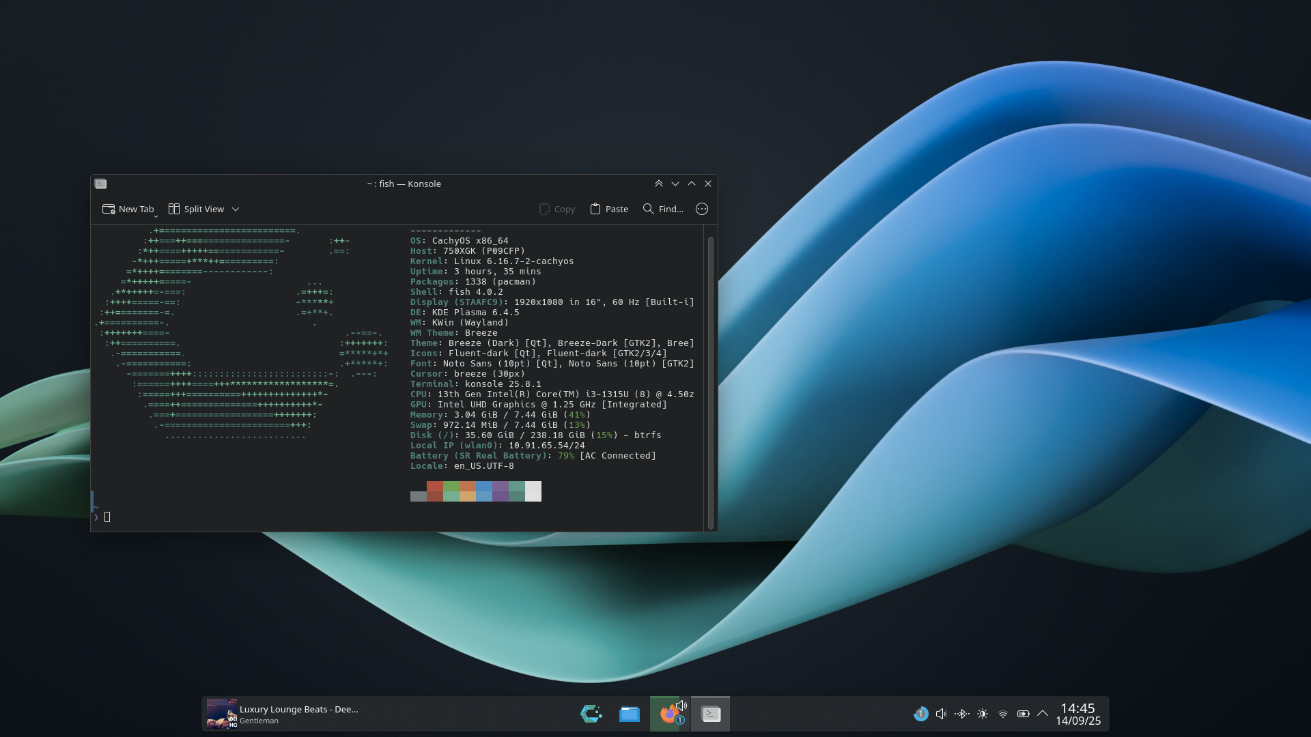Open the CachyOS application launcher

(591, 714)
